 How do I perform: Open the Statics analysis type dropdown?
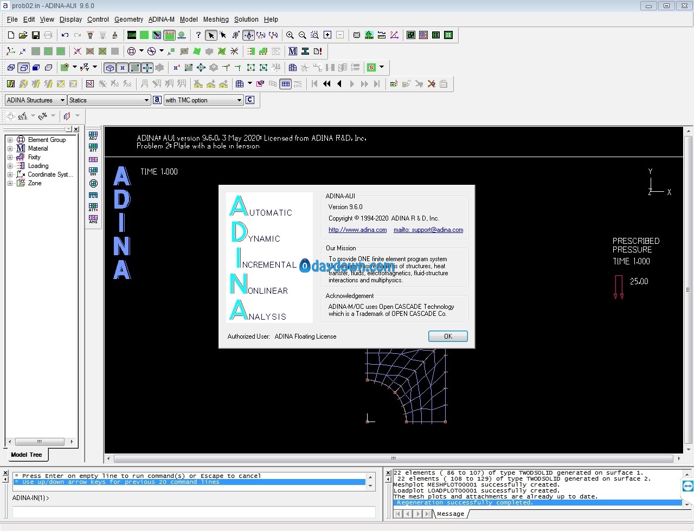coord(109,100)
